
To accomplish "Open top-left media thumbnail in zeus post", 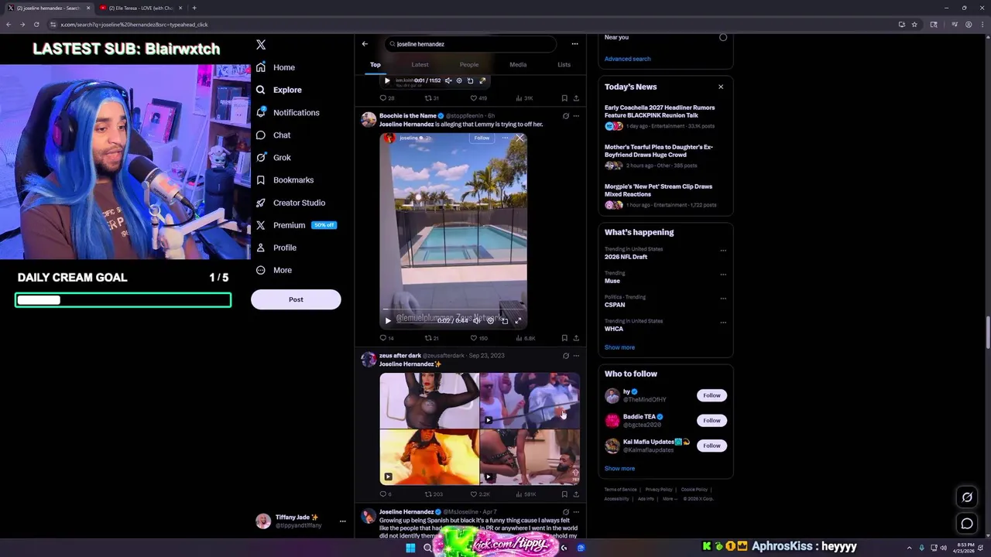I will (429, 400).
